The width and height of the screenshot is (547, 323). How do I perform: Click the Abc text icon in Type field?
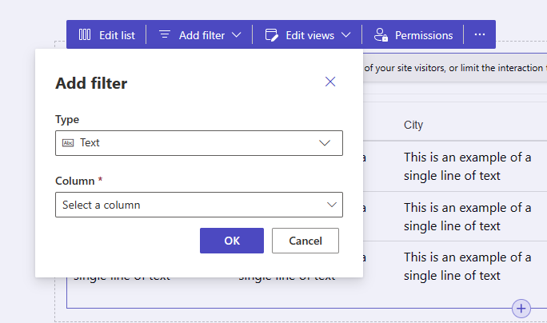click(68, 143)
